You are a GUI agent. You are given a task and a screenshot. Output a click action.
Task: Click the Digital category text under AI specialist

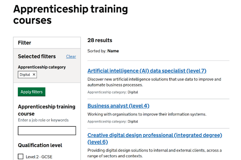click(x=133, y=92)
